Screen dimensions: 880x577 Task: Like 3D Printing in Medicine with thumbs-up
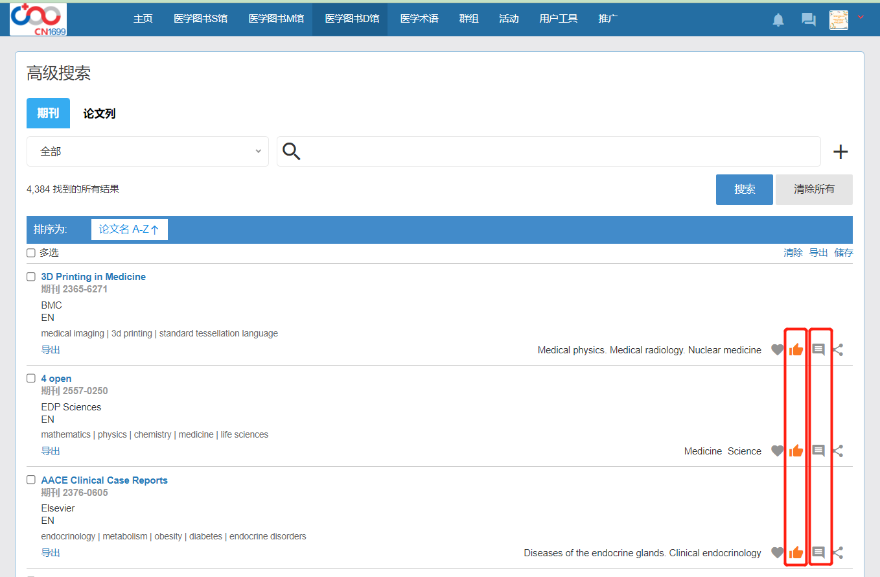[x=796, y=350]
